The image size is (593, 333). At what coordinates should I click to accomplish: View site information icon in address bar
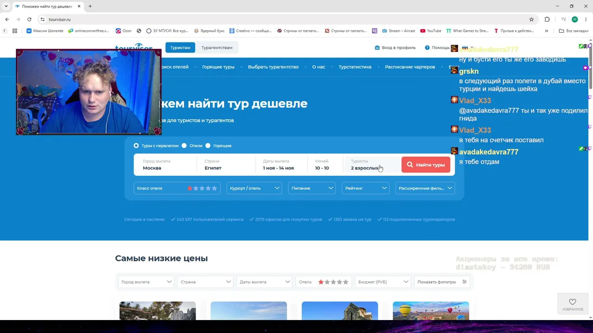tap(42, 19)
